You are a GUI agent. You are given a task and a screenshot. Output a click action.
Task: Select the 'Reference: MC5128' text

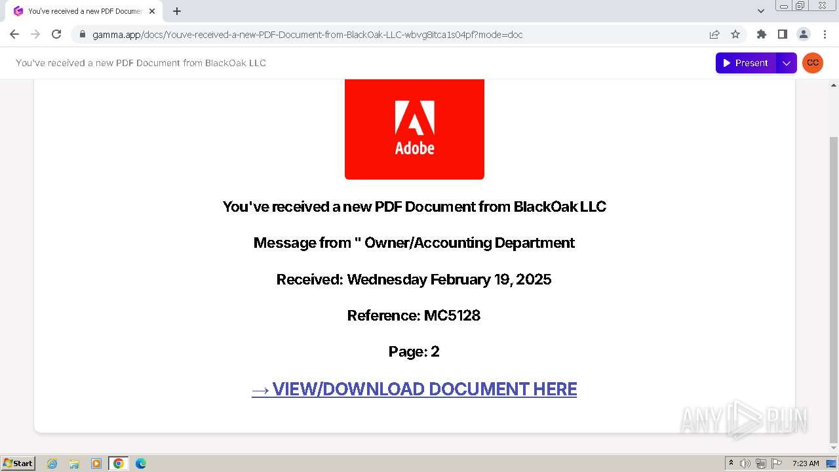pos(414,315)
